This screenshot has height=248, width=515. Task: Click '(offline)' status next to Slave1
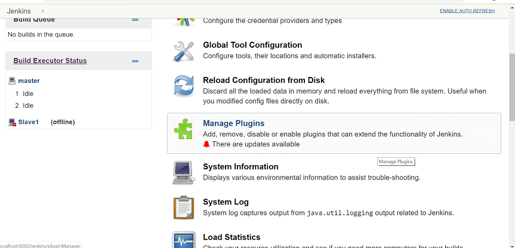coord(63,122)
